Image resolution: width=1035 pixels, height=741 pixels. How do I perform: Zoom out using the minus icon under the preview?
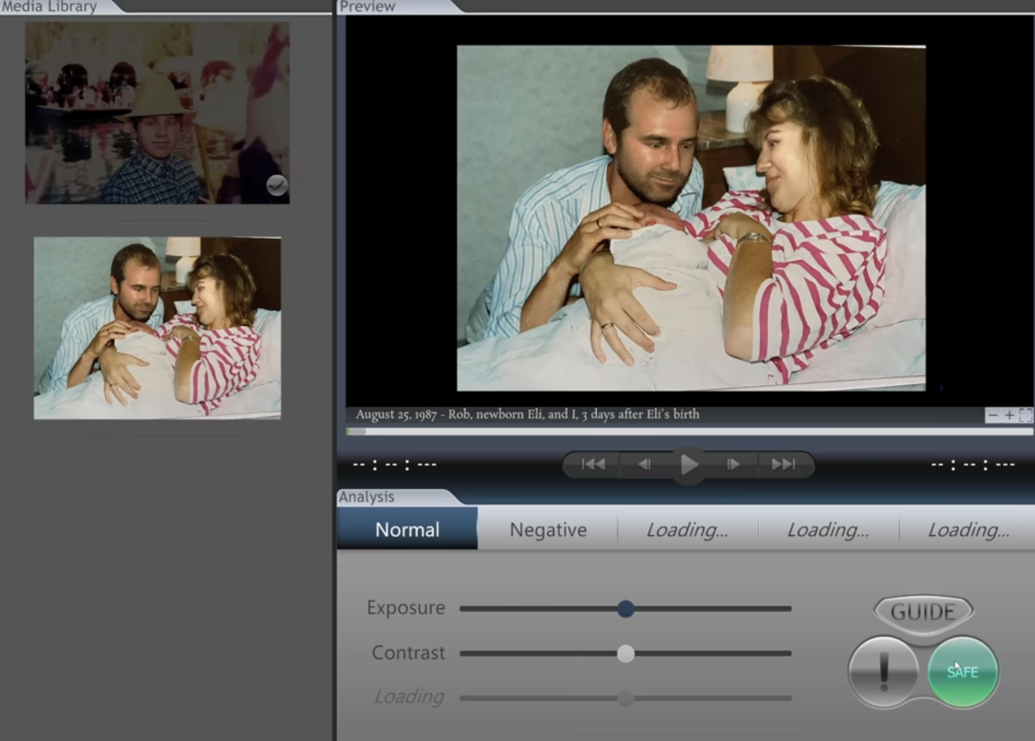point(992,415)
